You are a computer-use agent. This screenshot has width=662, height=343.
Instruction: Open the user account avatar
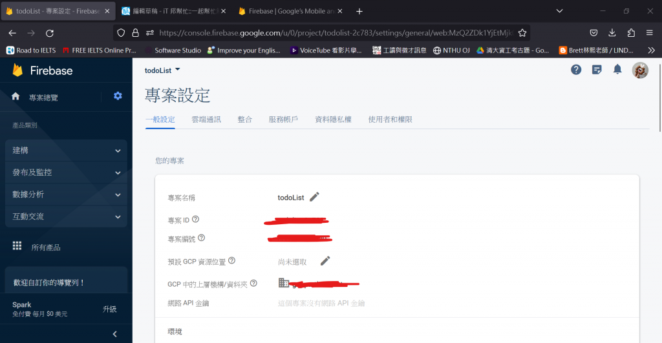click(x=640, y=70)
